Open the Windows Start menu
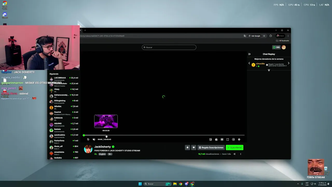This screenshot has height=187, width=332. (x=140, y=184)
